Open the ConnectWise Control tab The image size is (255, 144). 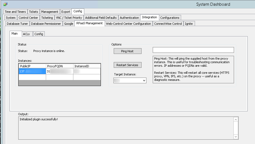pos(168,24)
